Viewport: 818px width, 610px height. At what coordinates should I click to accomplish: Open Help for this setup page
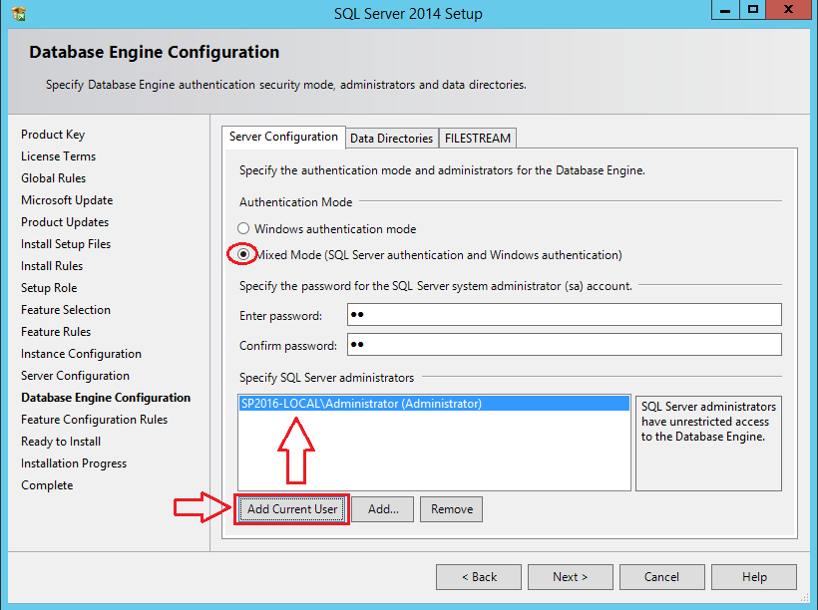(754, 577)
